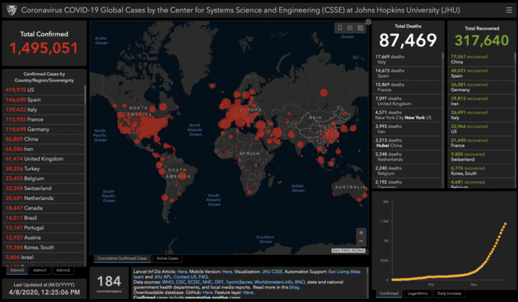Show the map legend panel

point(350,27)
